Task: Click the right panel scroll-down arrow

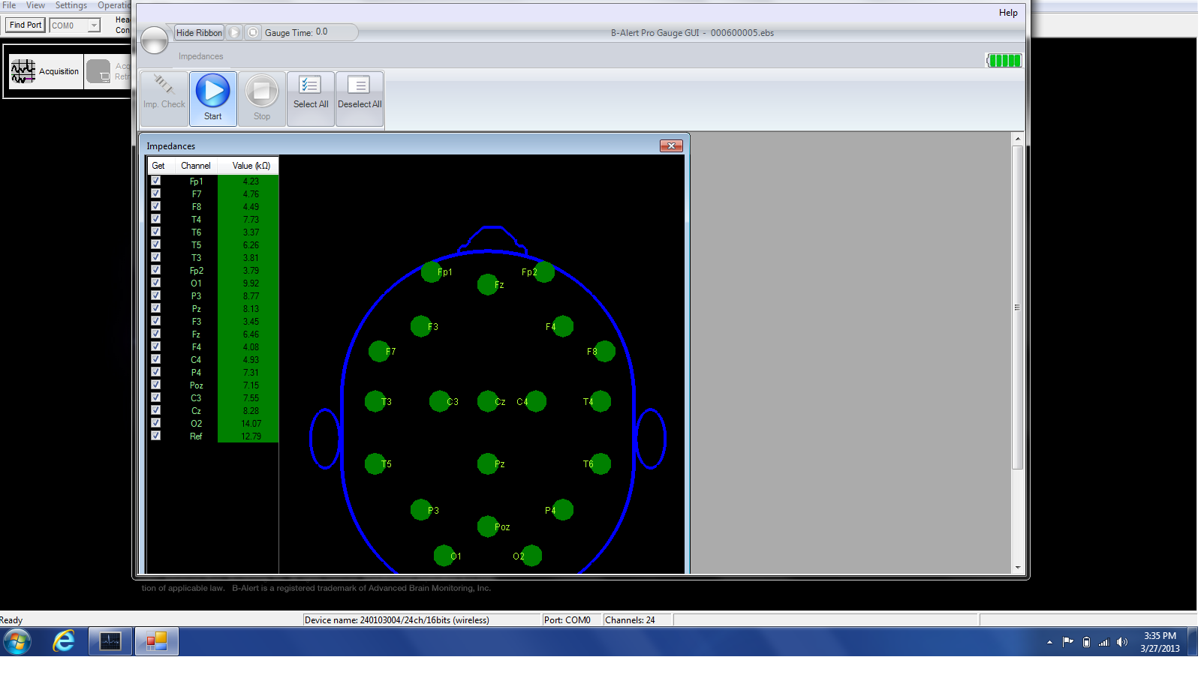Action: 1018,568
